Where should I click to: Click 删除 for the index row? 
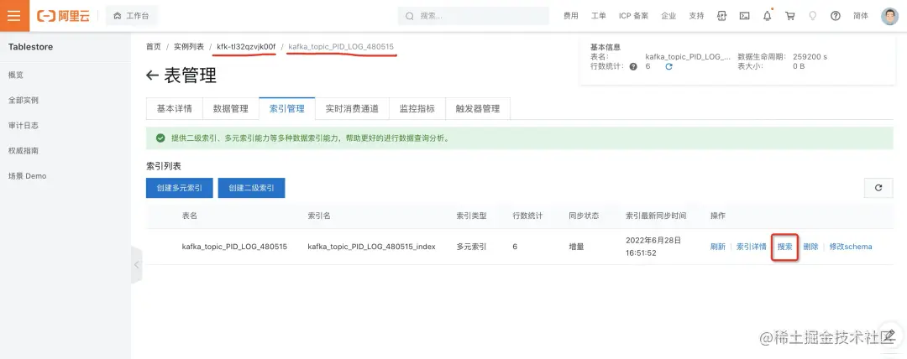tap(811, 247)
